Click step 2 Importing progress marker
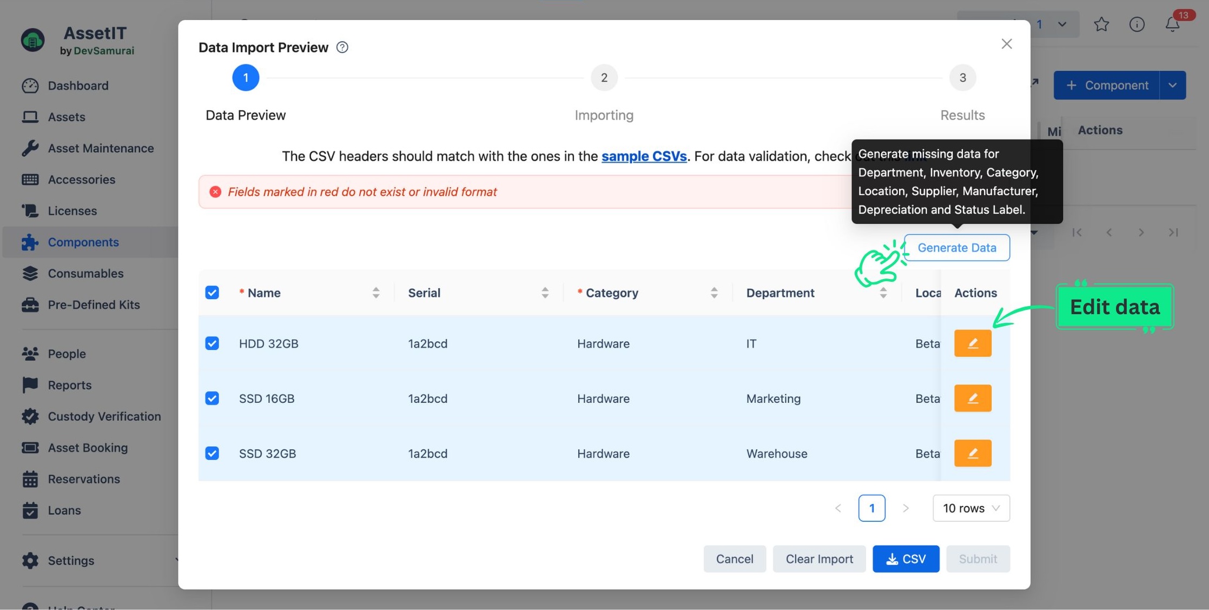This screenshot has width=1209, height=610. coord(604,78)
